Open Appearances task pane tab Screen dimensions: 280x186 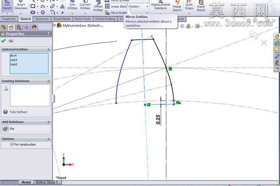point(277,62)
